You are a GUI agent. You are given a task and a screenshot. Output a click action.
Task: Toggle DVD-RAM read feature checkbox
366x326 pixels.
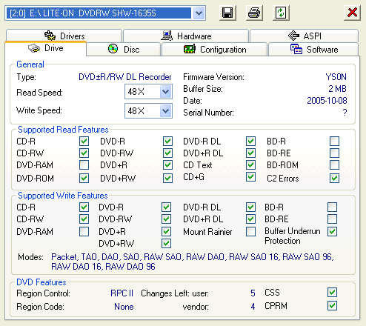[x=84, y=165]
